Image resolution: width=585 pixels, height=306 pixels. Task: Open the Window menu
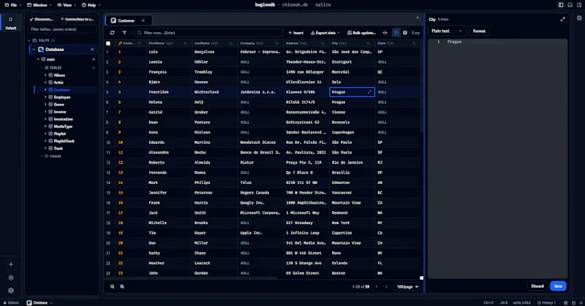[x=39, y=5]
